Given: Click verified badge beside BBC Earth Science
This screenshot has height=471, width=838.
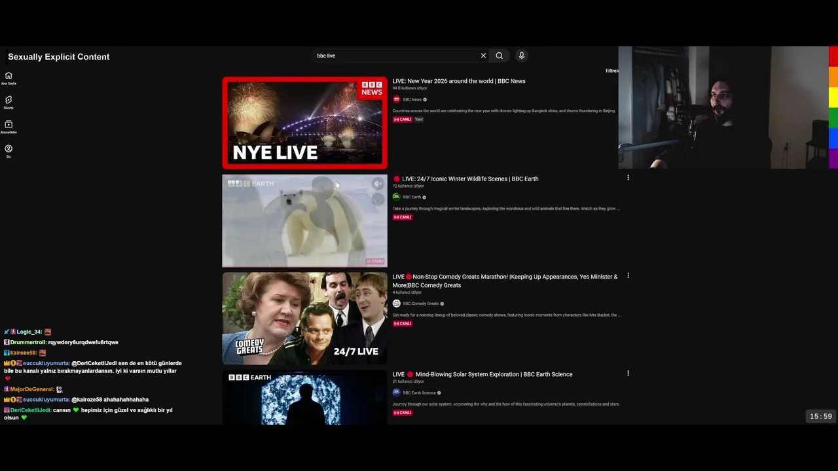Looking at the screenshot, I should 439,392.
